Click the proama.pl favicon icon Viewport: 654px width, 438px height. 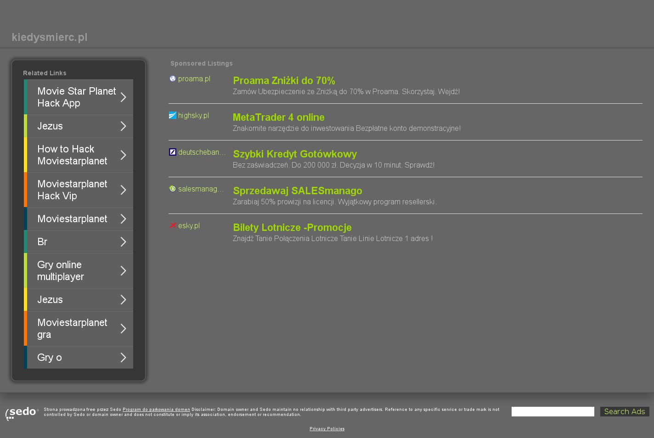tap(173, 79)
